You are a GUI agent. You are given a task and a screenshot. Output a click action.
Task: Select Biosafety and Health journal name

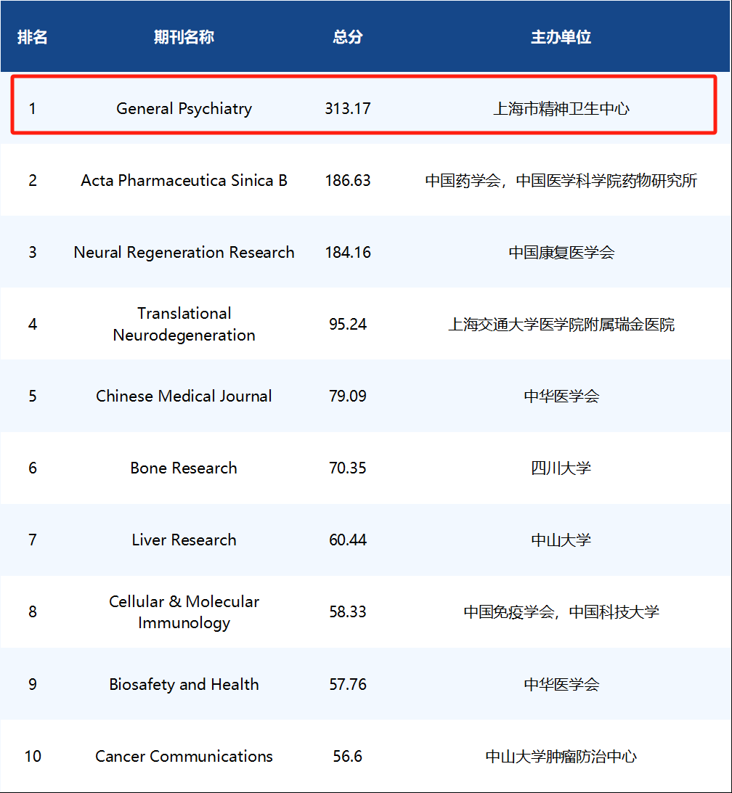click(x=184, y=684)
